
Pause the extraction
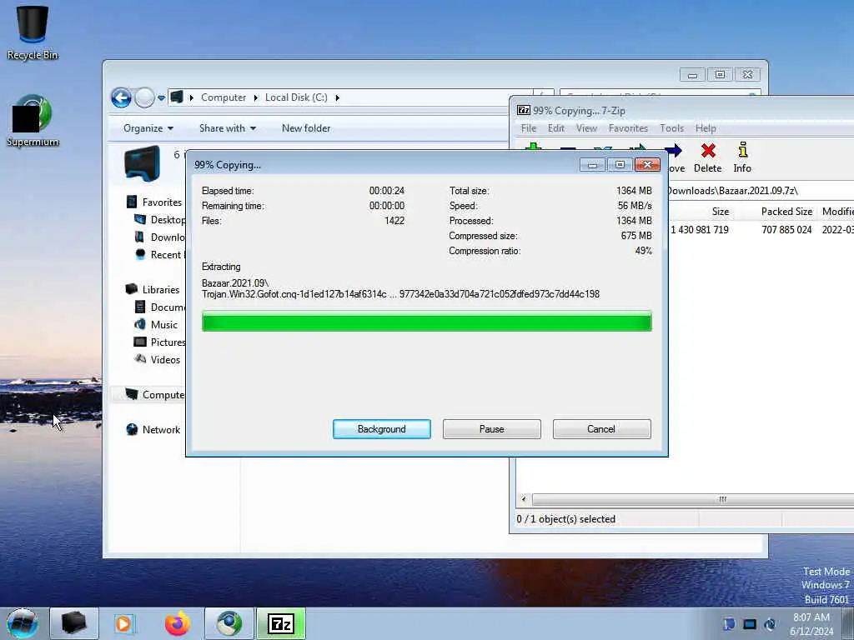pyautogui.click(x=492, y=429)
